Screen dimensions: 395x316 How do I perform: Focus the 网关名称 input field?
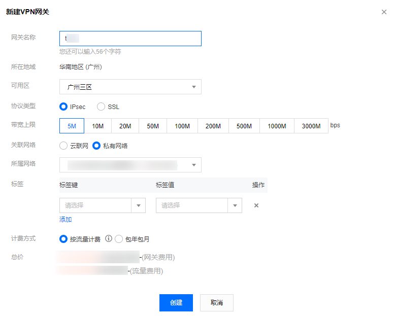pos(130,39)
